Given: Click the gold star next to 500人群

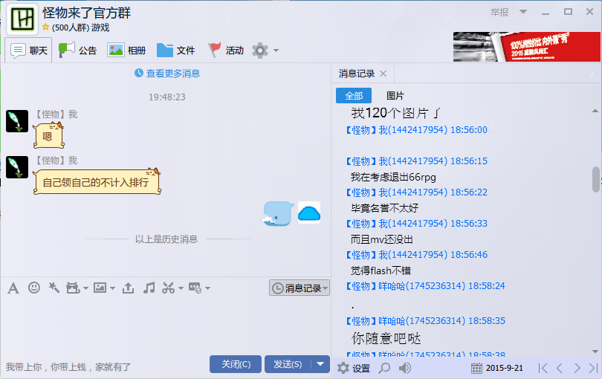Looking at the screenshot, I should tap(46, 27).
